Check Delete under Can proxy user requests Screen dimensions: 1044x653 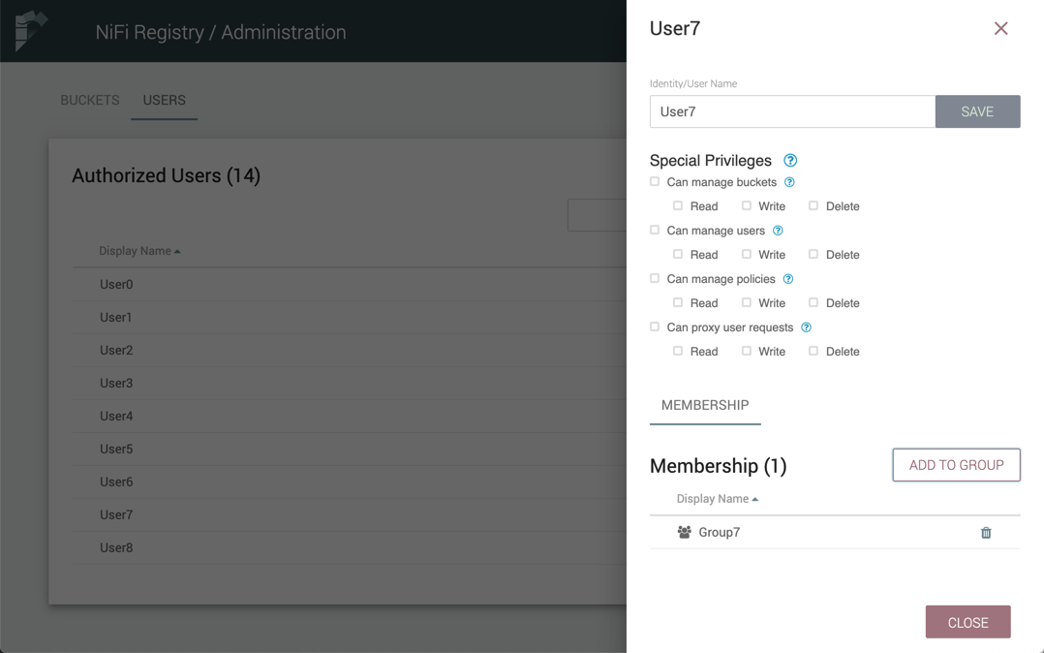tap(814, 351)
